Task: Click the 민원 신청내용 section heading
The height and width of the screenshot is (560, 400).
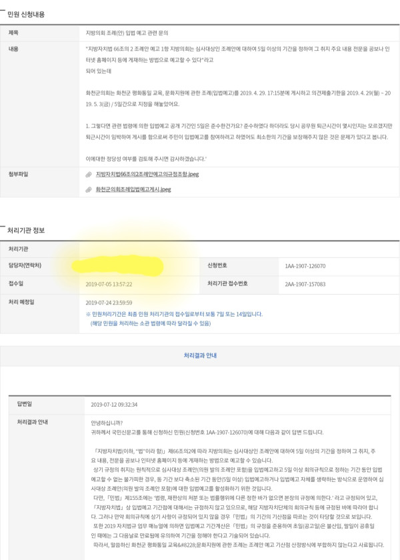Action: (x=26, y=14)
